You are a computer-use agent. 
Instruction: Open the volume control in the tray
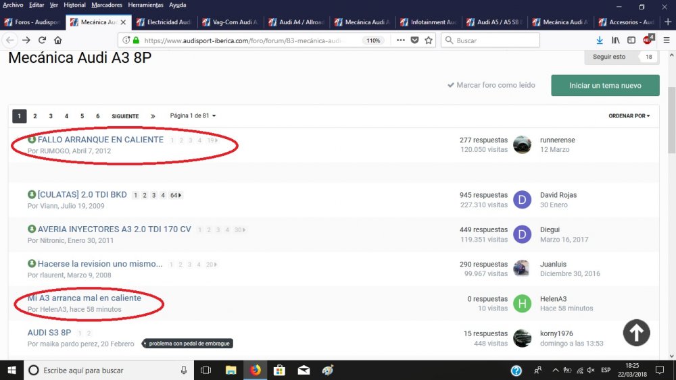591,370
